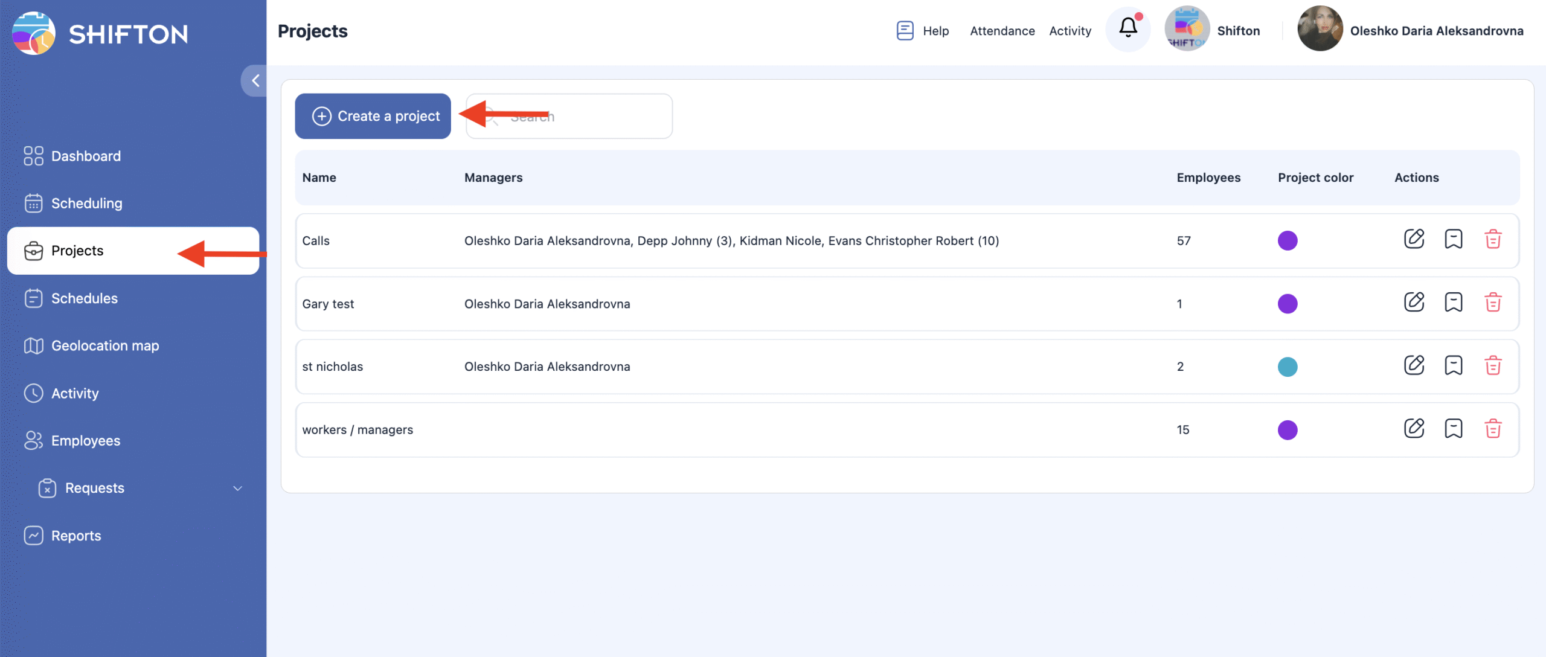Open Attendance link in top bar
1546x657 pixels.
[x=1002, y=31]
